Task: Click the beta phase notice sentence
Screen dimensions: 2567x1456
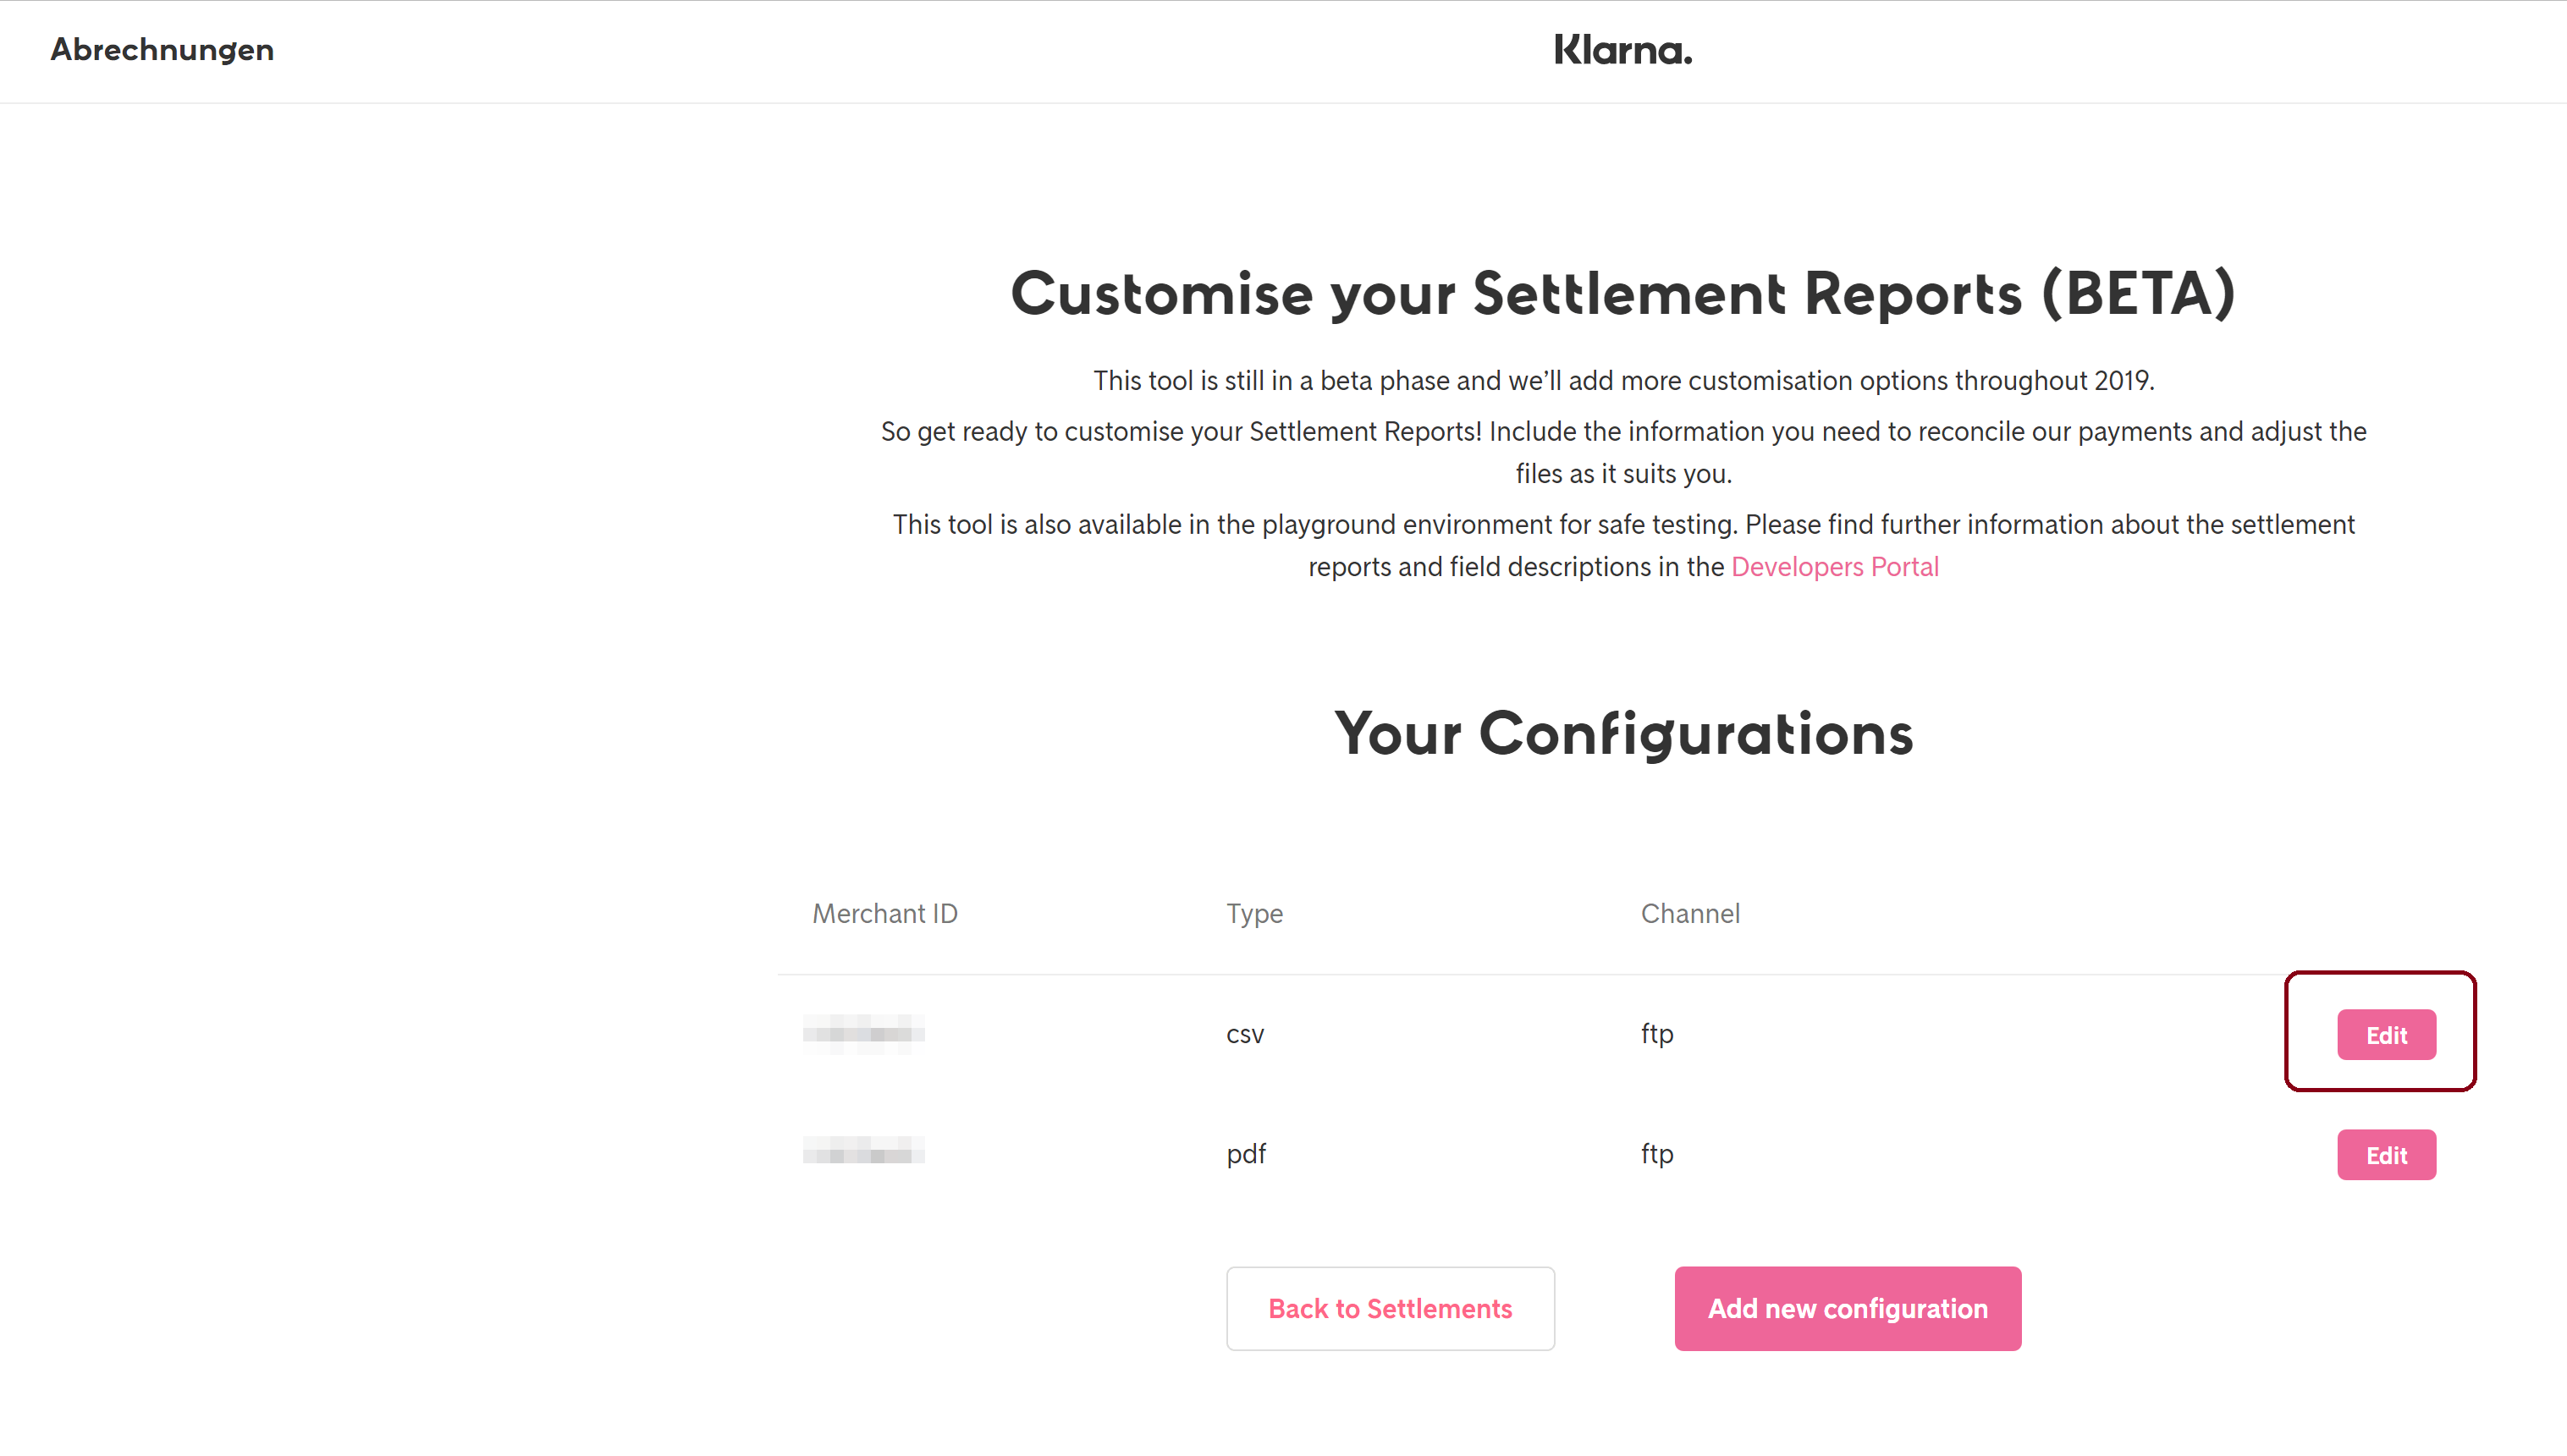Action: tap(1622, 381)
